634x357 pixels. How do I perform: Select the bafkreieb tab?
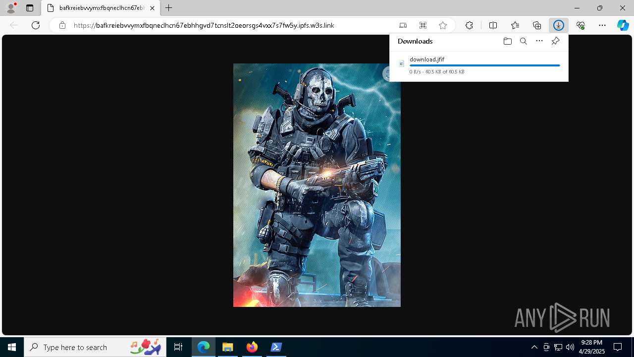[x=101, y=8]
